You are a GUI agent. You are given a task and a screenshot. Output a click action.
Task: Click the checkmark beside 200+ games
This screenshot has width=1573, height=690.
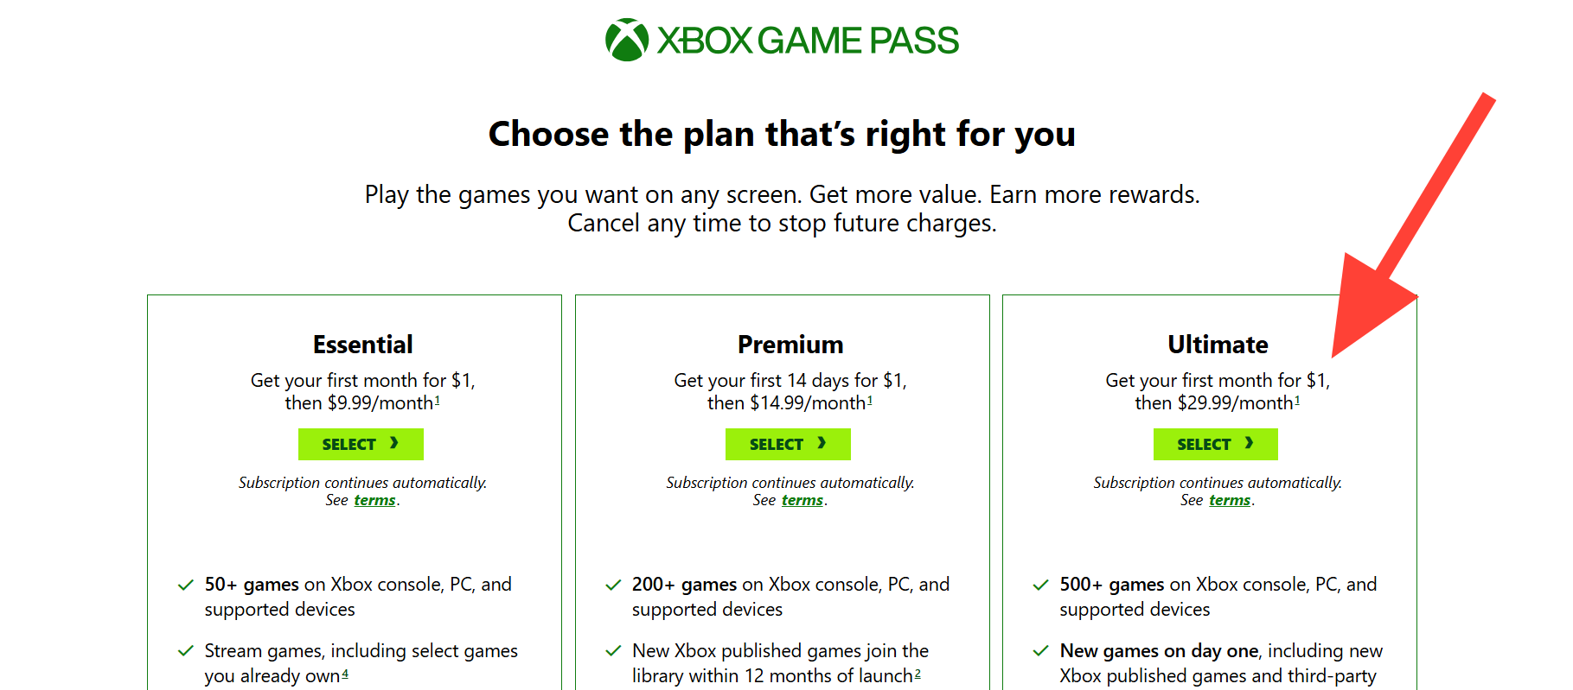click(613, 586)
